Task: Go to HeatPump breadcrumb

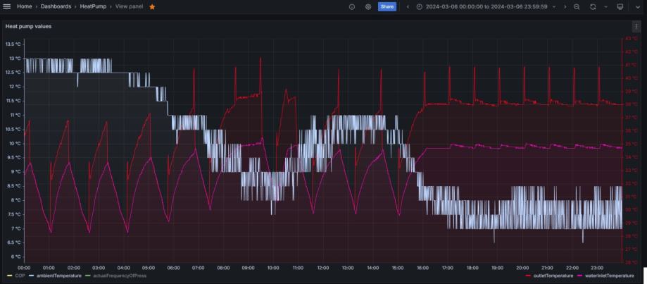Action: tap(93, 6)
